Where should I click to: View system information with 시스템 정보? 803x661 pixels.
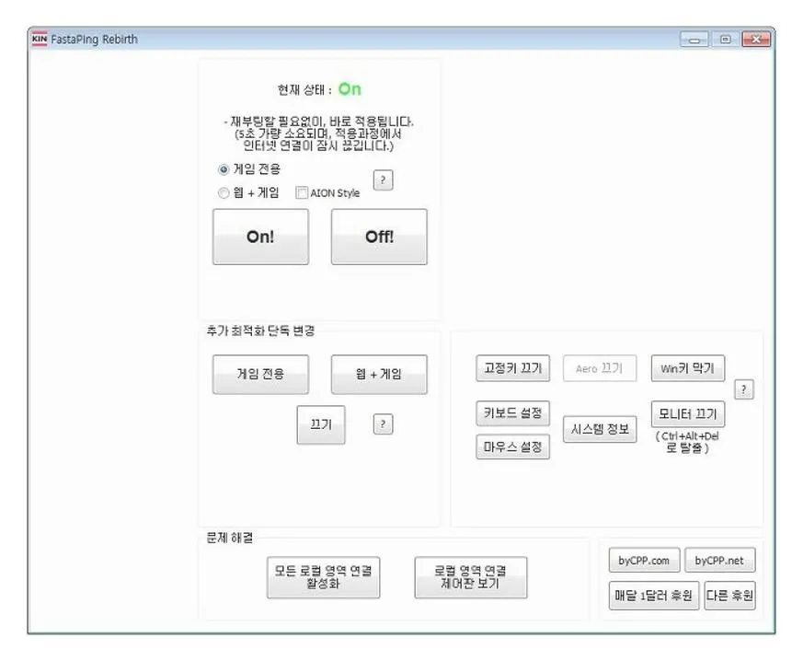pyautogui.click(x=599, y=428)
